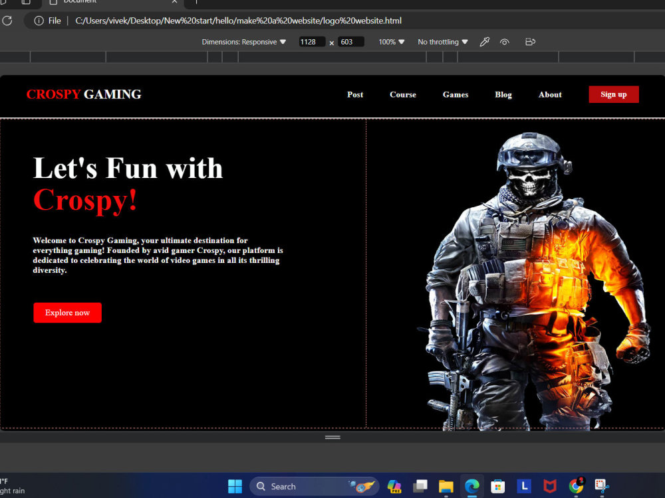This screenshot has width=665, height=498.
Task: Toggle the eye vision emulation icon
Action: click(x=504, y=42)
